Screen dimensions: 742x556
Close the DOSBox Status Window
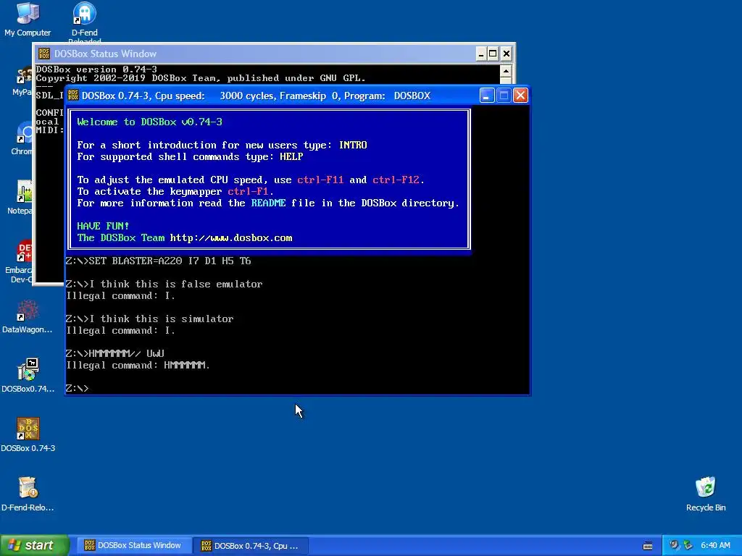pos(506,54)
